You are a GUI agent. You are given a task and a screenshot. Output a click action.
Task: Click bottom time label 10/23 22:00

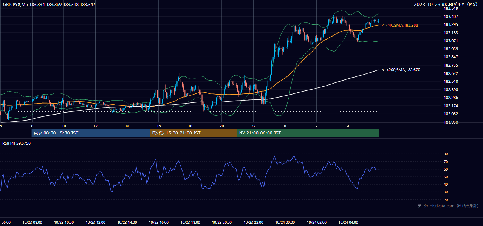coord(253,222)
